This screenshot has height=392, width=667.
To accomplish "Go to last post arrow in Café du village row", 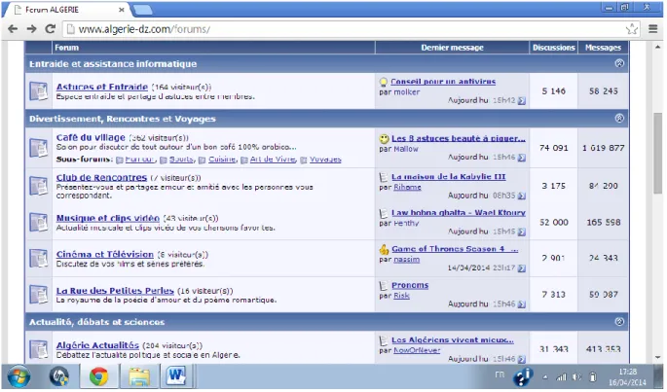I will pos(522,158).
